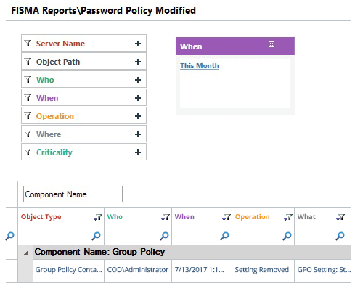Screen dimensions: 363x283
Task: Click the filter icon in Who column header
Action: click(166, 217)
